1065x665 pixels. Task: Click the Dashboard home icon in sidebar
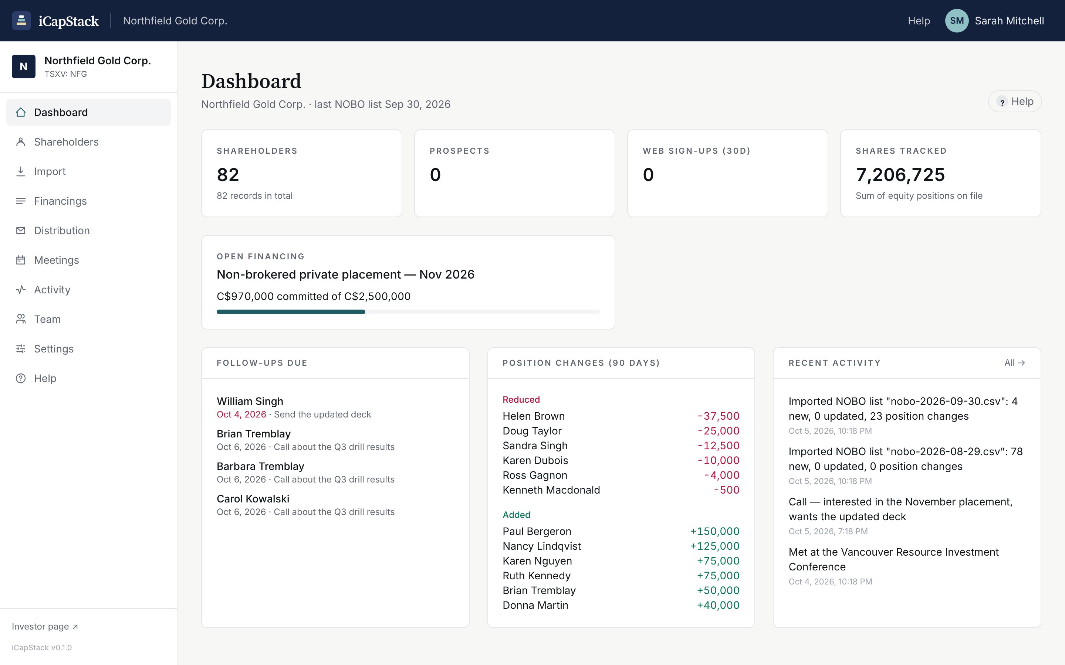point(21,112)
